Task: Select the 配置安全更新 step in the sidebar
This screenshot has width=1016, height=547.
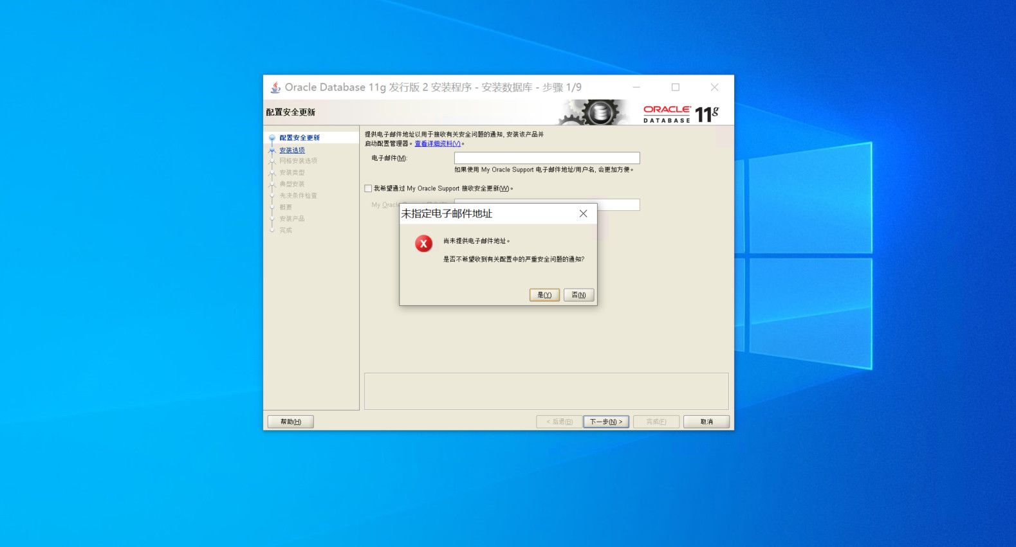Action: tap(299, 138)
